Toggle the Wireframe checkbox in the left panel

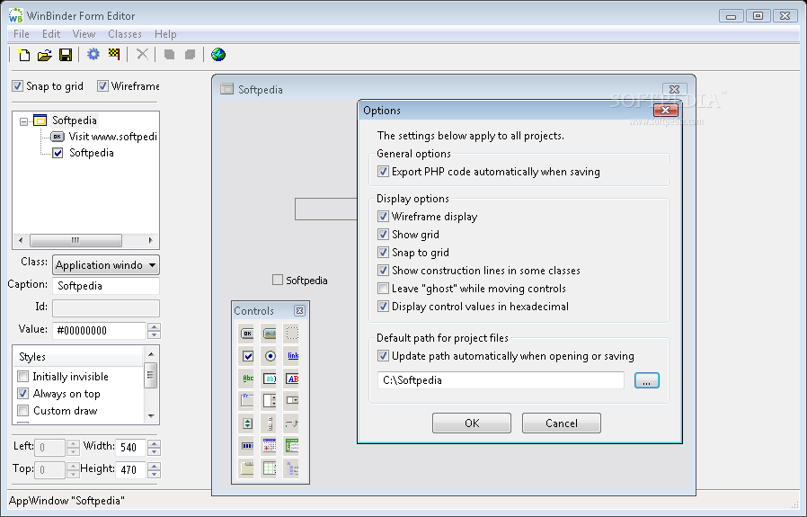tap(103, 86)
